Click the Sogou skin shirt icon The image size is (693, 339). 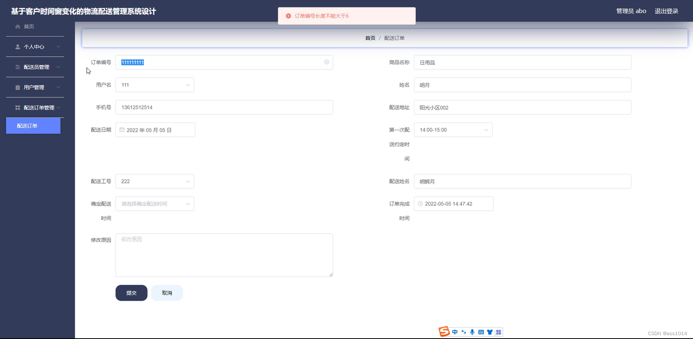coord(490,332)
